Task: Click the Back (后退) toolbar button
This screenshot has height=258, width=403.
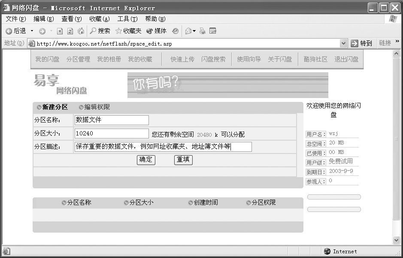Action: [15, 31]
